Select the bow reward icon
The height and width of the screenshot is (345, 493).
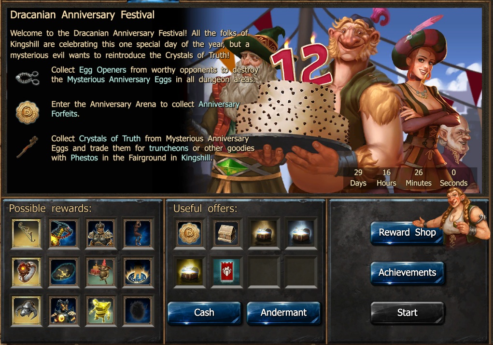26,233
